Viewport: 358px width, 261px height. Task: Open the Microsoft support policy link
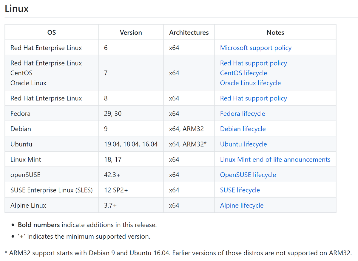pyautogui.click(x=256, y=48)
